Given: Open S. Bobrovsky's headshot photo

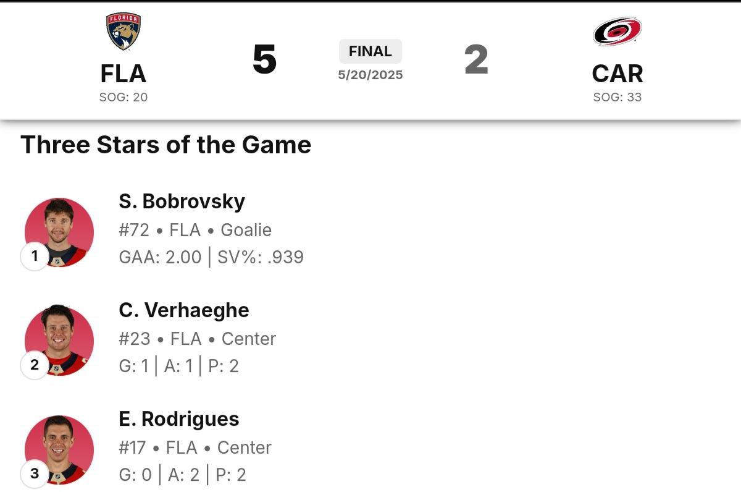Looking at the screenshot, I should pyautogui.click(x=59, y=232).
